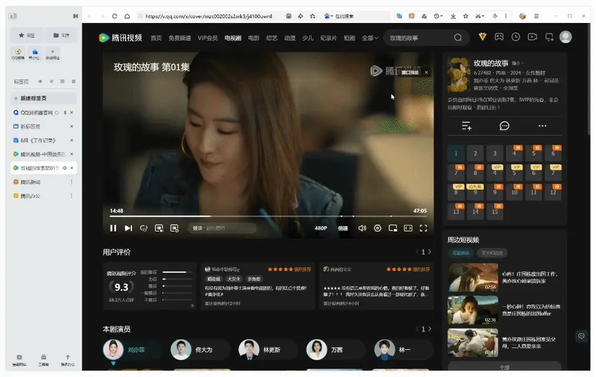Open the client download icon
The image size is (596, 377).
(x=549, y=37)
